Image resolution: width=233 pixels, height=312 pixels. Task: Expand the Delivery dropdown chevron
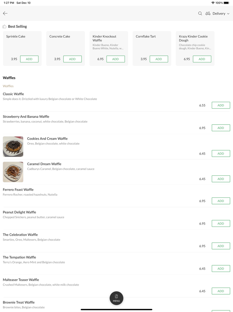228,14
